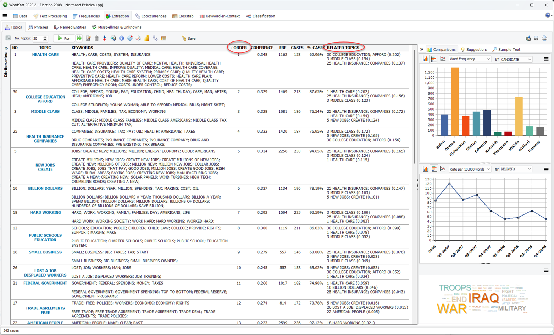The width and height of the screenshot is (554, 335).
Task: Sort by the RELATED TOPICS column header
Action: click(343, 48)
